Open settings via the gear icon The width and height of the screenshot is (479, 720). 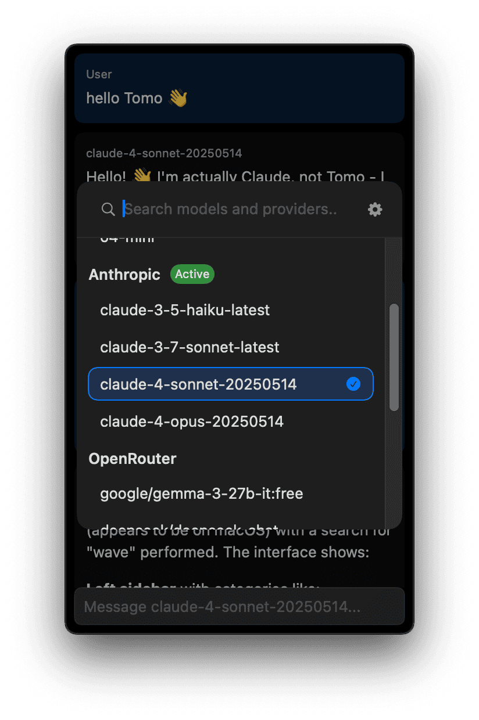(x=376, y=210)
